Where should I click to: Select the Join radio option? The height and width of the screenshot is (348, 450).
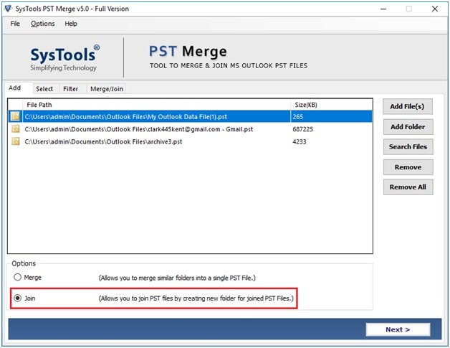click(x=17, y=298)
